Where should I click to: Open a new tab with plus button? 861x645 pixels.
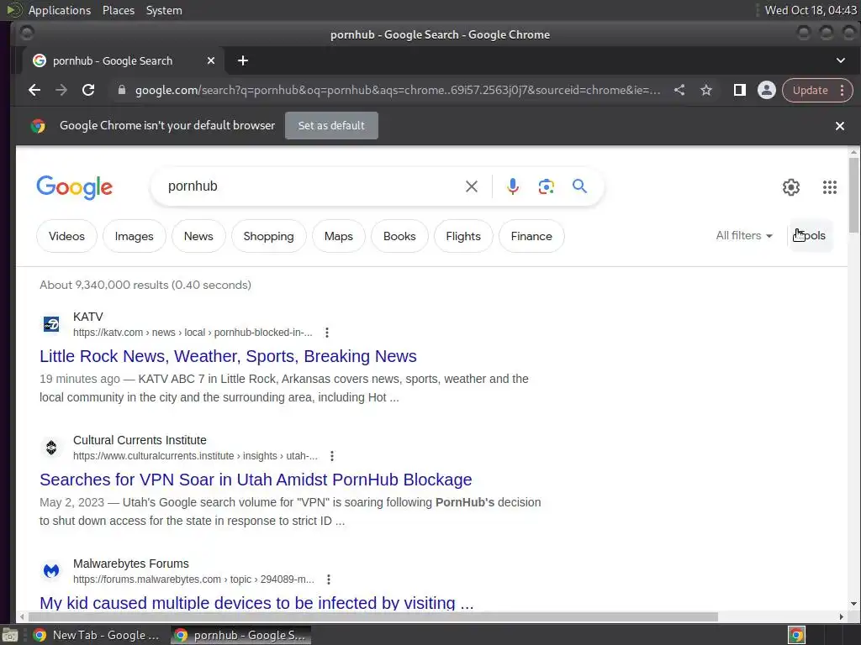(x=243, y=60)
